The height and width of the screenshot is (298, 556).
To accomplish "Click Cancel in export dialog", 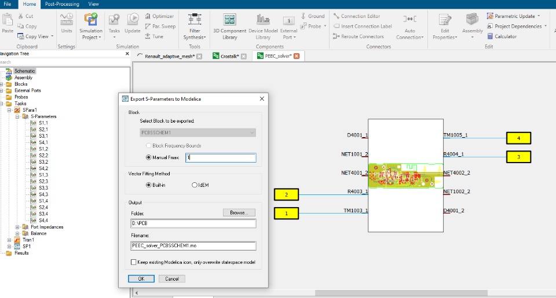I will tap(172, 278).
